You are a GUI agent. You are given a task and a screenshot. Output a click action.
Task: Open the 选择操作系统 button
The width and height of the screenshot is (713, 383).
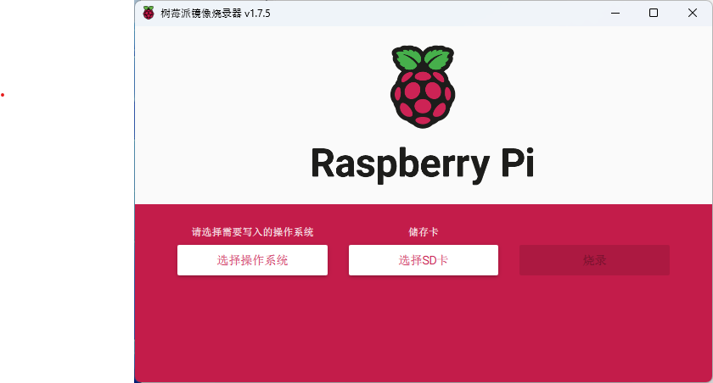pos(252,260)
